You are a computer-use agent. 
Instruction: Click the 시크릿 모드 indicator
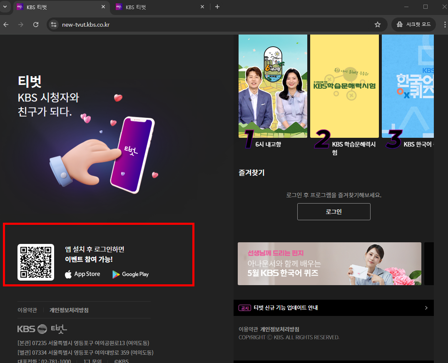[x=413, y=25]
